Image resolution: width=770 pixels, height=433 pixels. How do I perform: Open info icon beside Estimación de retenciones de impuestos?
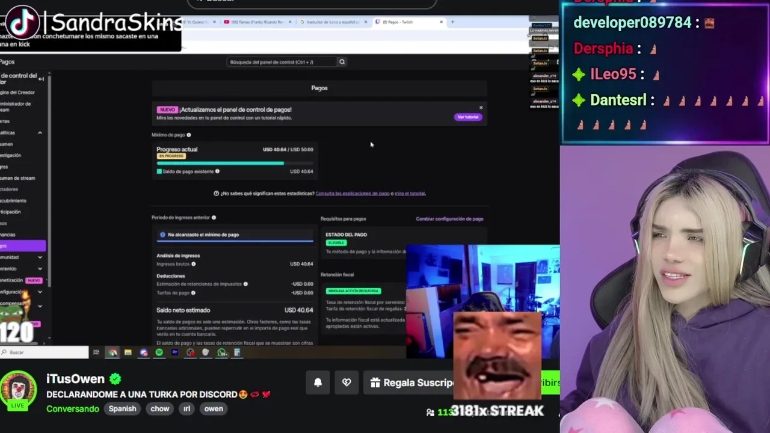(x=245, y=284)
